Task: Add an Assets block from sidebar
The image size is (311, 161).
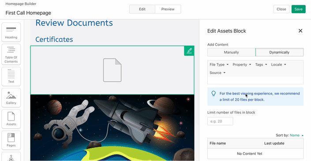Action: (x=11, y=119)
